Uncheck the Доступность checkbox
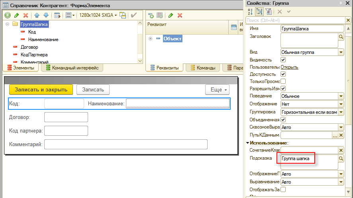 [x=283, y=74]
